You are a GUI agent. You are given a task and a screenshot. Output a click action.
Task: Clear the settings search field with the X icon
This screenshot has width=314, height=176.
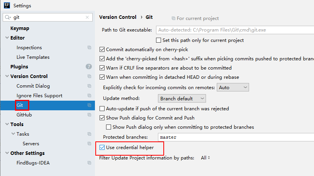pyautogui.click(x=87, y=17)
